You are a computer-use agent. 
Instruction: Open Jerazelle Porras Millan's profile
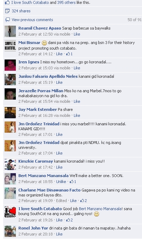pyautogui.click(x=41, y=91)
